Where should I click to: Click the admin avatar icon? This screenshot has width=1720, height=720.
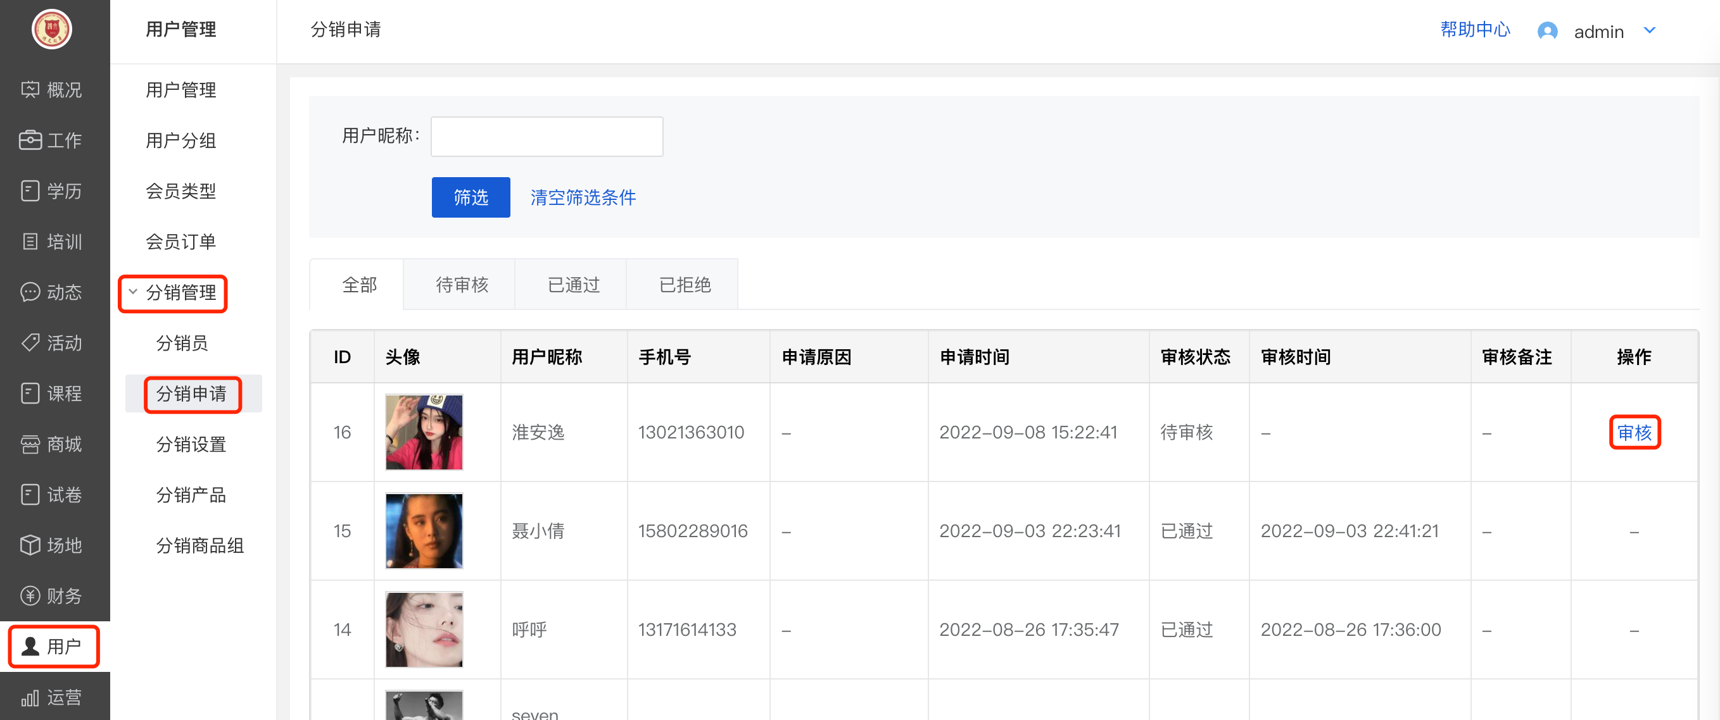pyautogui.click(x=1547, y=32)
